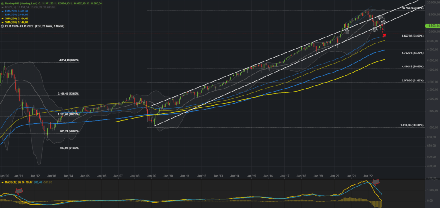440x208 pixels.
Task: Click the Jan '15 label on time axis
Action: pyautogui.click(x=251, y=176)
